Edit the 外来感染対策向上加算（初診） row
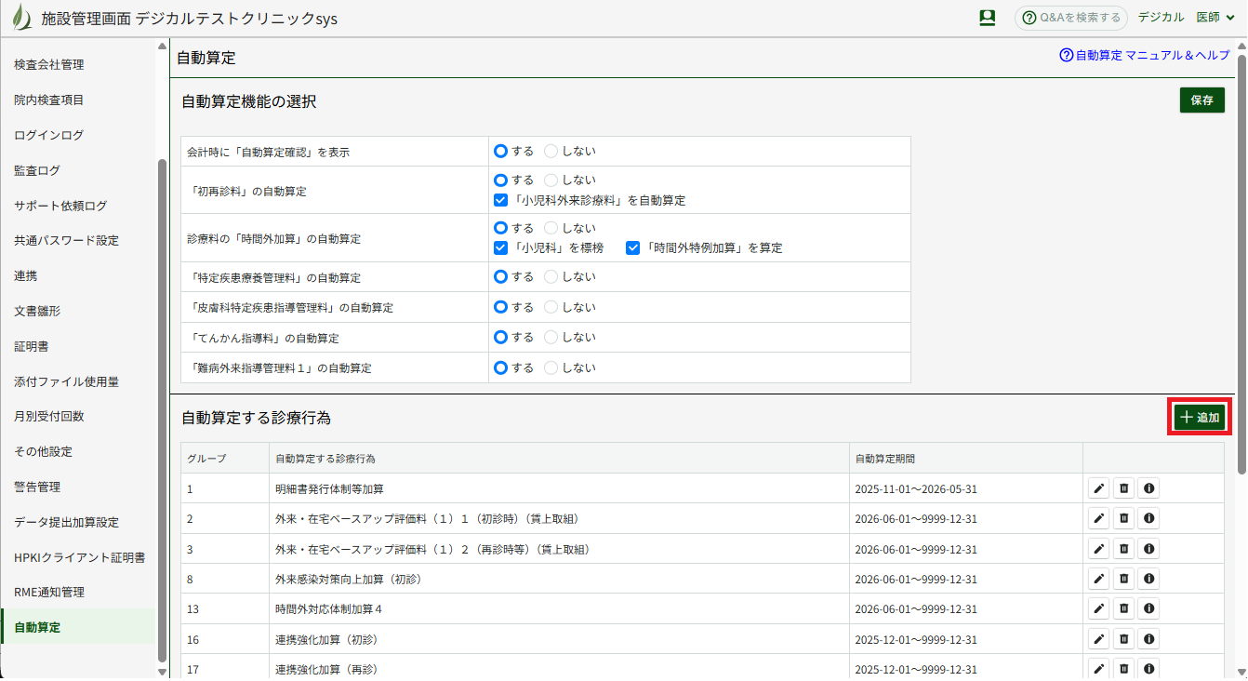The width and height of the screenshot is (1248, 681). (x=1099, y=579)
